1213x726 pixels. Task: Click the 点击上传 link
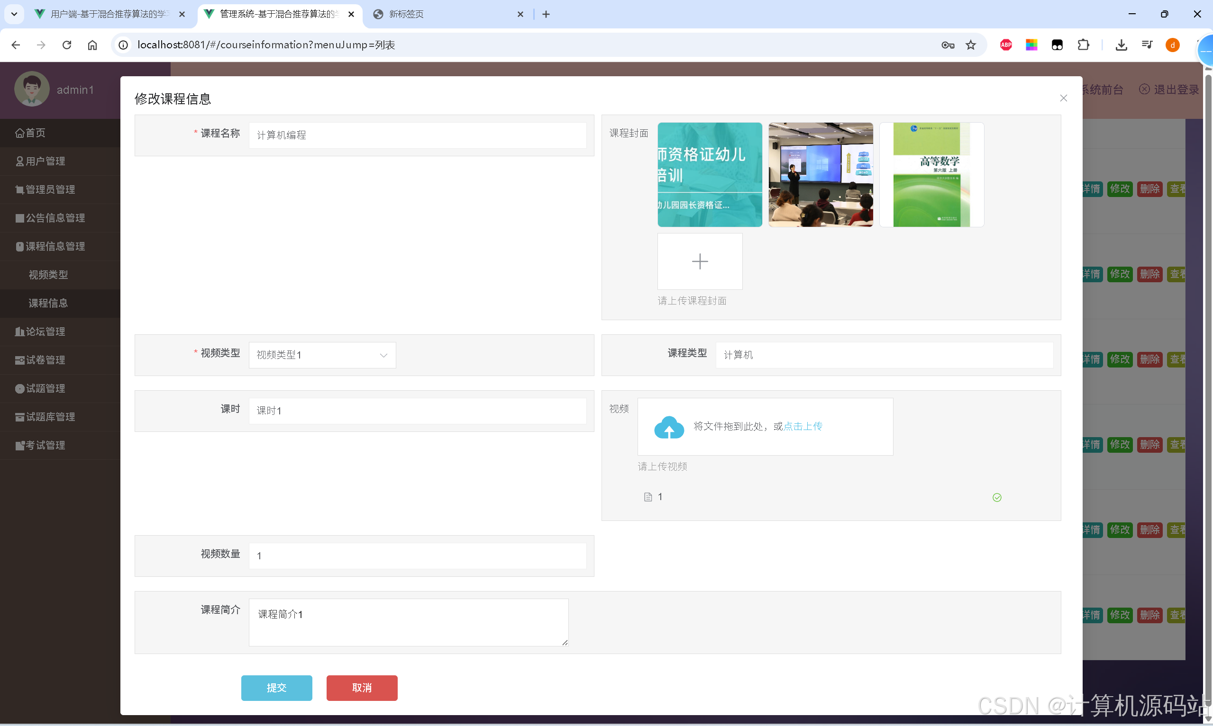[803, 426]
